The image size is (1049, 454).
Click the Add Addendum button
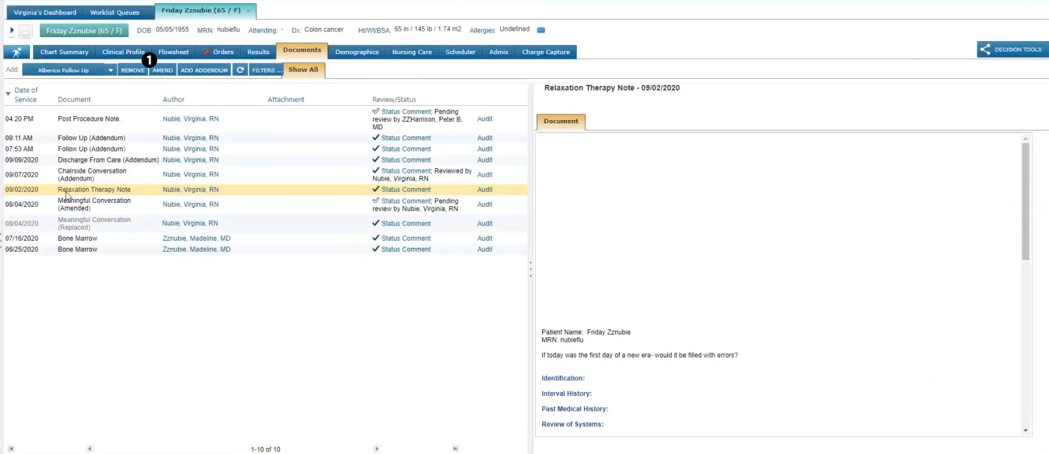204,70
